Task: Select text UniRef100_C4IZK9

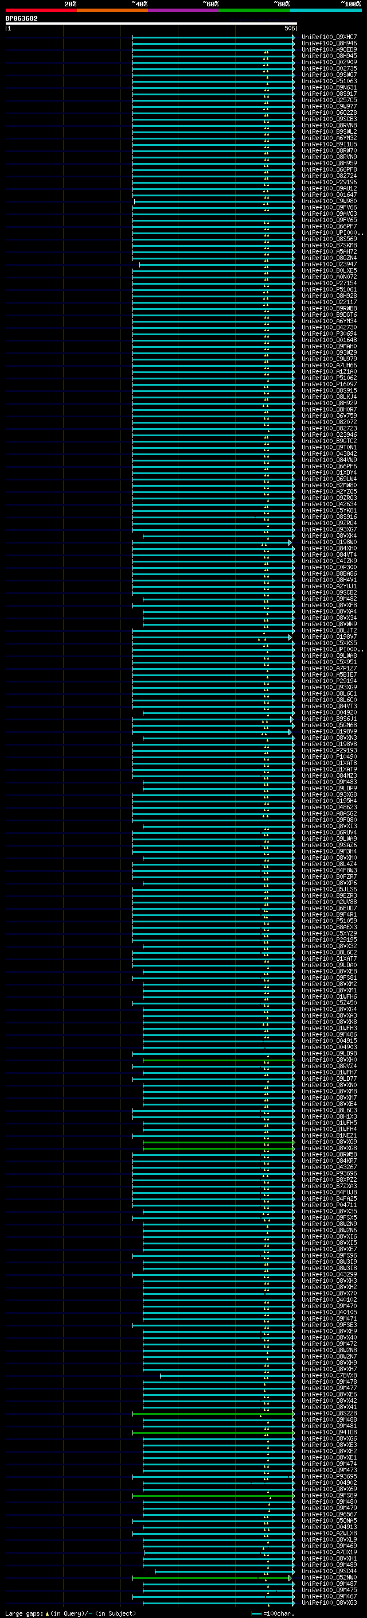Action: coord(329,561)
